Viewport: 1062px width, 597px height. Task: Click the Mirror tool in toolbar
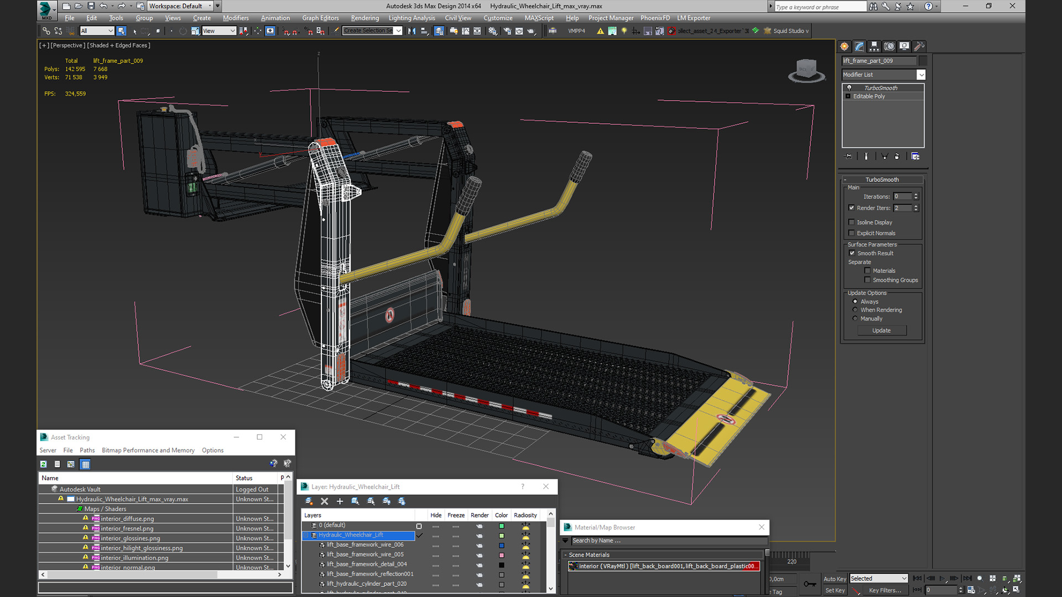[x=412, y=31]
